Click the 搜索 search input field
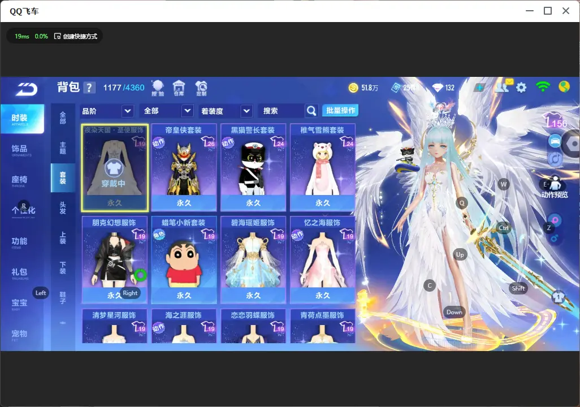 (282, 111)
